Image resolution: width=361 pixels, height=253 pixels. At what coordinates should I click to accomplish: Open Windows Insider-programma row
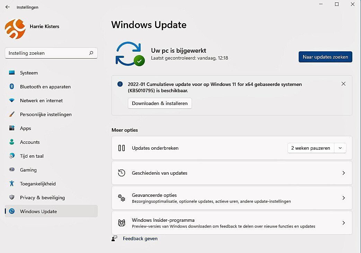(232, 223)
